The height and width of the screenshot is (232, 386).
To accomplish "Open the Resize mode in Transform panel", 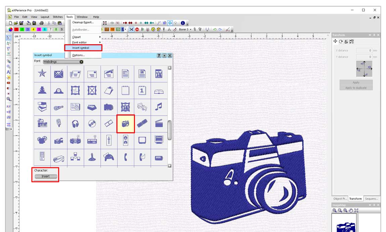I will click(346, 42).
